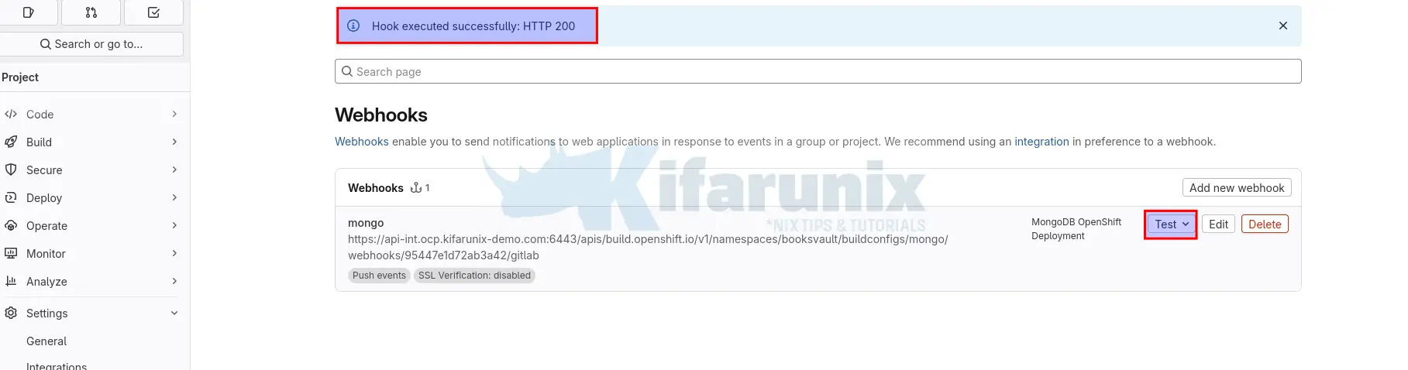
Task: Click the Secure shield icon in sidebar
Action: point(11,170)
